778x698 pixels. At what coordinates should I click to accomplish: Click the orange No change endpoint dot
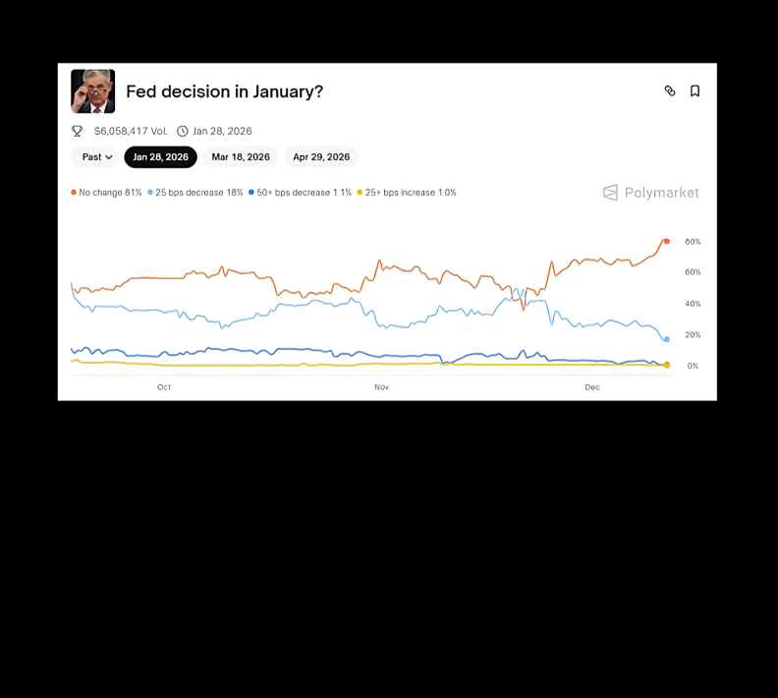(x=666, y=241)
